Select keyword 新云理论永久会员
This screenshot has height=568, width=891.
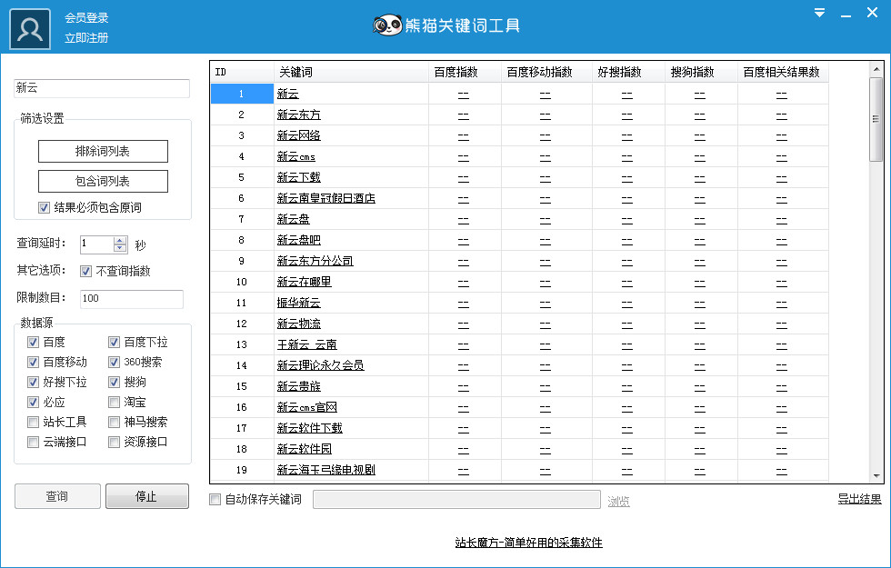point(320,365)
